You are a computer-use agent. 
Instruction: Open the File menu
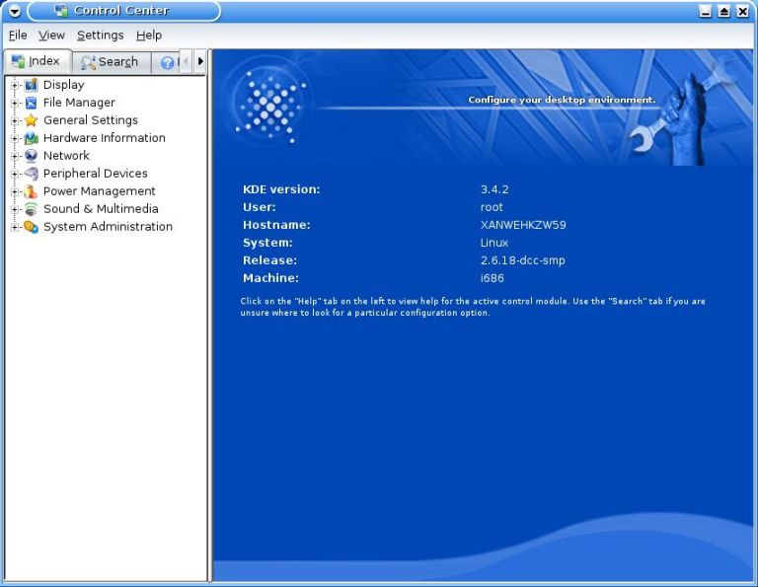(18, 36)
